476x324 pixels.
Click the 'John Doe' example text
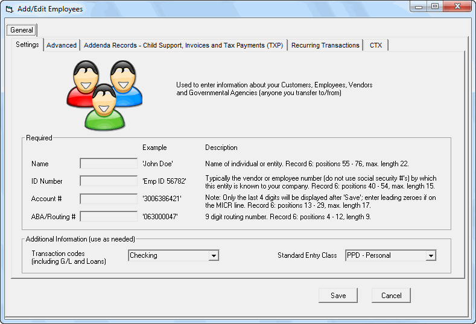[158, 164]
